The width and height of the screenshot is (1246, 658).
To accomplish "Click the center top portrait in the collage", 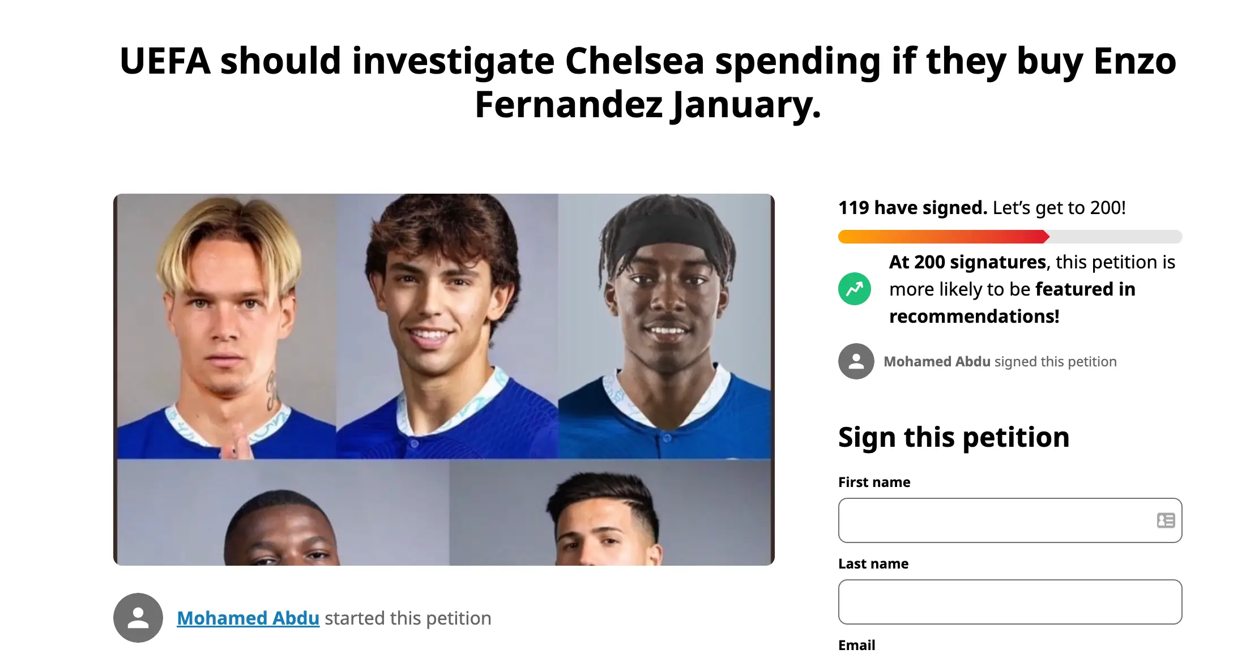I will (446, 326).
